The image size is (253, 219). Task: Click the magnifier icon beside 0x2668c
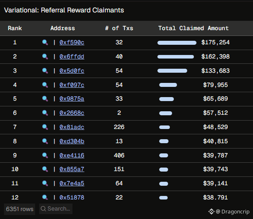(45, 113)
